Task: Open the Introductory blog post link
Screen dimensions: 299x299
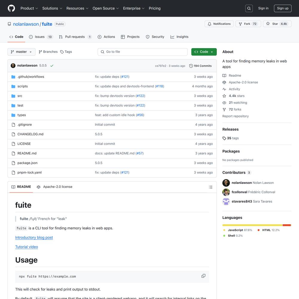Action: pyautogui.click(x=34, y=237)
